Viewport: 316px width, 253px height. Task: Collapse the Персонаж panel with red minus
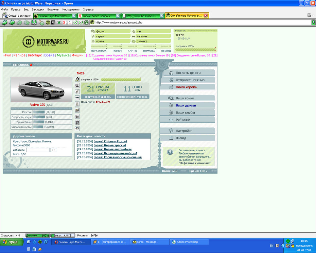click(31, 65)
